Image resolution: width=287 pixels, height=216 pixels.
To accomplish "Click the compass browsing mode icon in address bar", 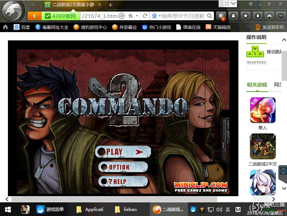I will click(x=122, y=16).
